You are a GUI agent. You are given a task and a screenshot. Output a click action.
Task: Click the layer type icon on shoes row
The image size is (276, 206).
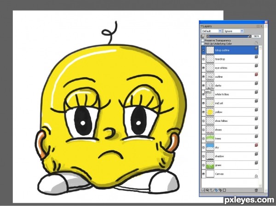point(256,127)
